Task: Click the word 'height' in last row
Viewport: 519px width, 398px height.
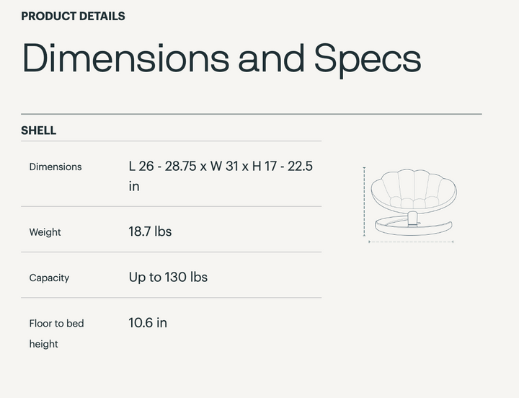Action: [x=44, y=344]
